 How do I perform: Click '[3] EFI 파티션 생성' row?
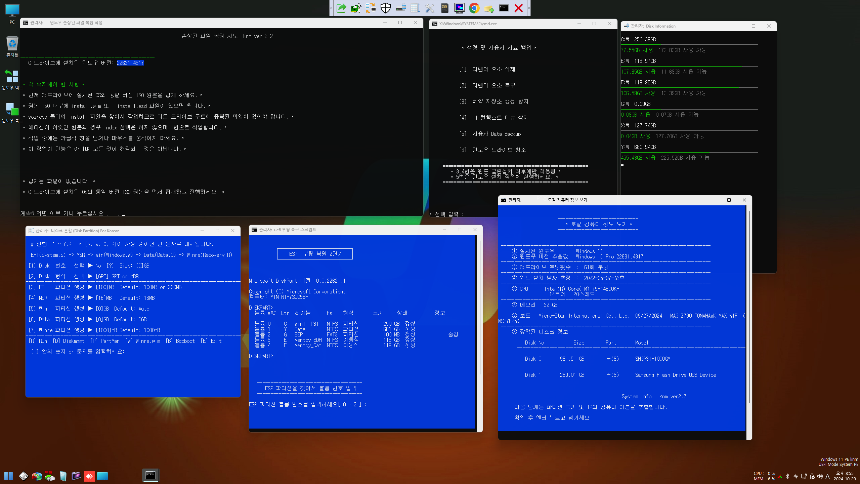[105, 287]
